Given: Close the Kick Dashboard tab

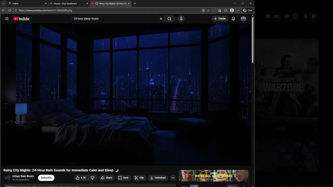Looking at the screenshot, I should point(87,4).
